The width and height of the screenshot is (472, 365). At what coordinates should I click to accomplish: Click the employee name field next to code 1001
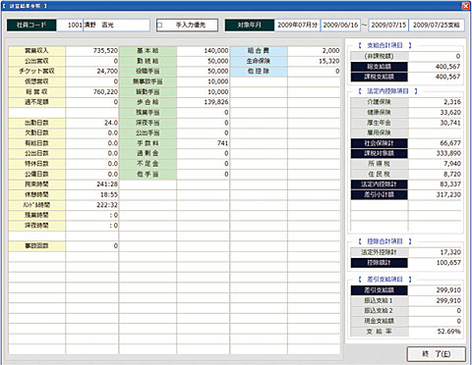pos(117,26)
